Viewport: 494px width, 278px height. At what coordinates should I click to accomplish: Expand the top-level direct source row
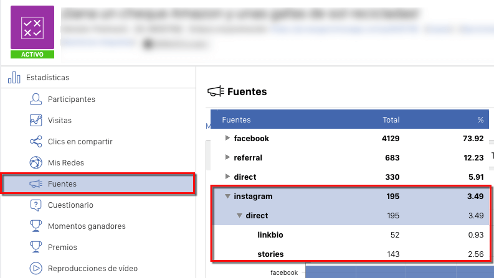point(227,177)
